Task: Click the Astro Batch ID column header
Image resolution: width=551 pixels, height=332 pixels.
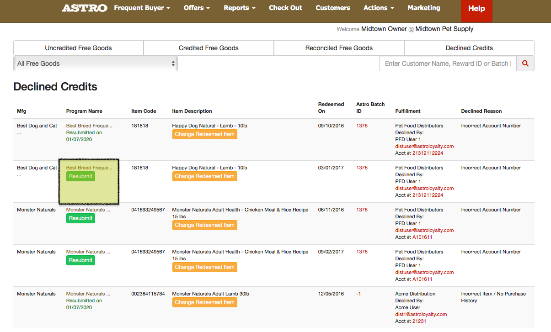Action: click(x=370, y=107)
